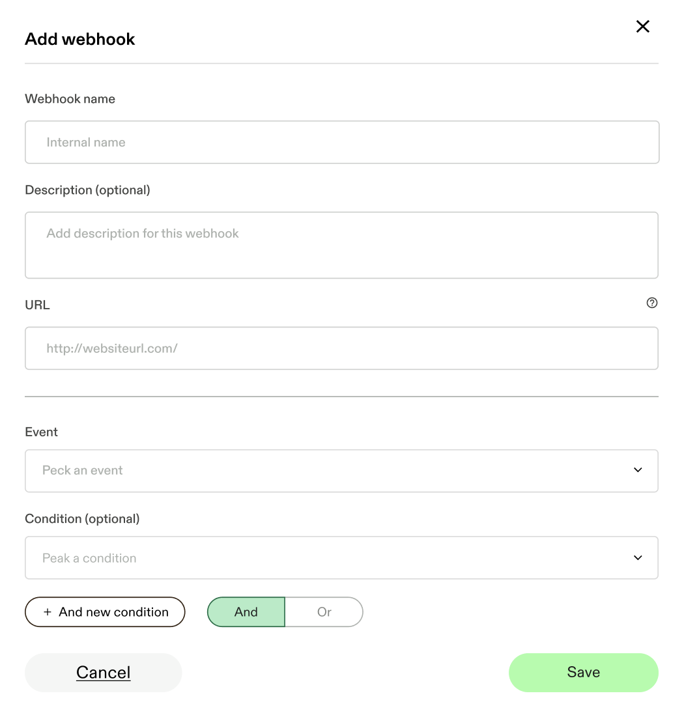The width and height of the screenshot is (684, 715).
Task: Click the 'Description (optional)' label
Action: [87, 190]
